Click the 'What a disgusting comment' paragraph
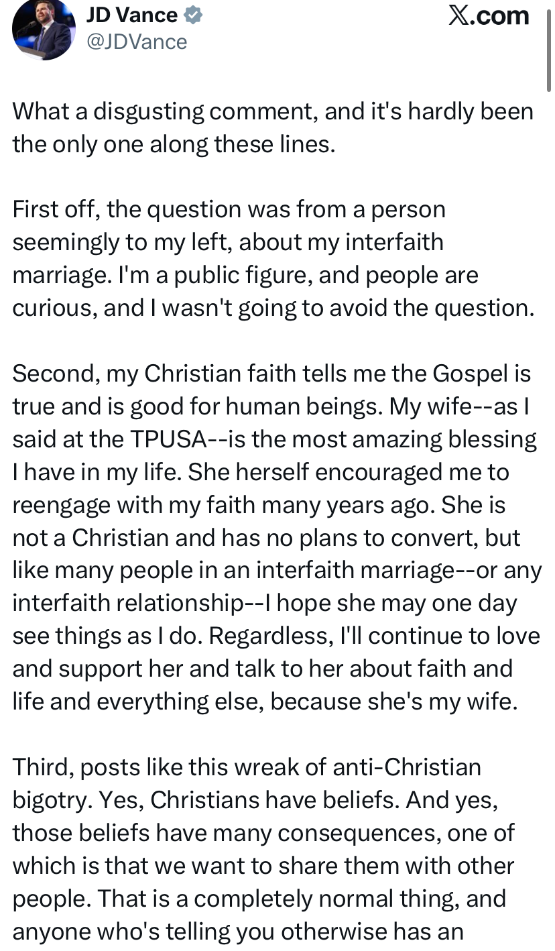The height and width of the screenshot is (951, 555). (273, 127)
